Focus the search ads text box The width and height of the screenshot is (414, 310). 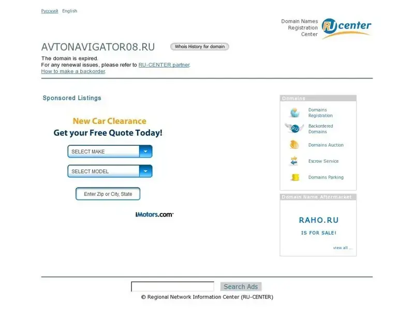[172, 287]
